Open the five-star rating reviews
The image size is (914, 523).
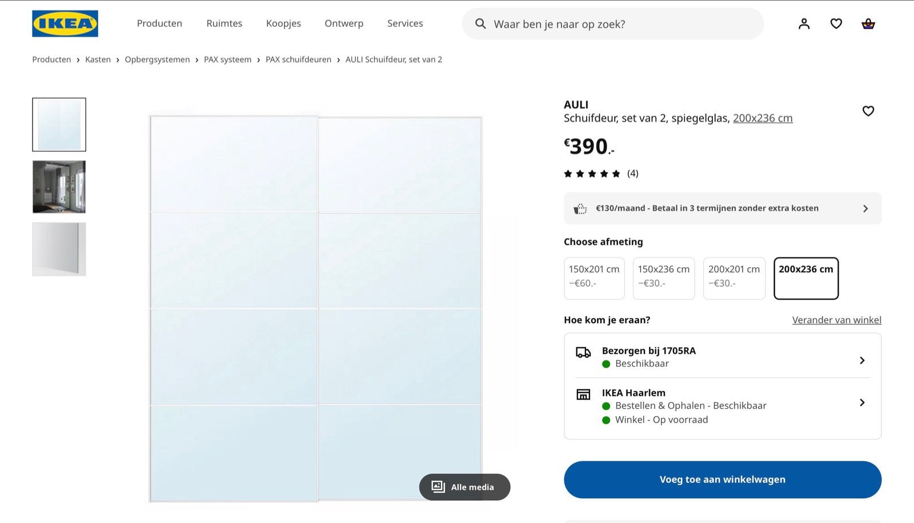point(592,174)
